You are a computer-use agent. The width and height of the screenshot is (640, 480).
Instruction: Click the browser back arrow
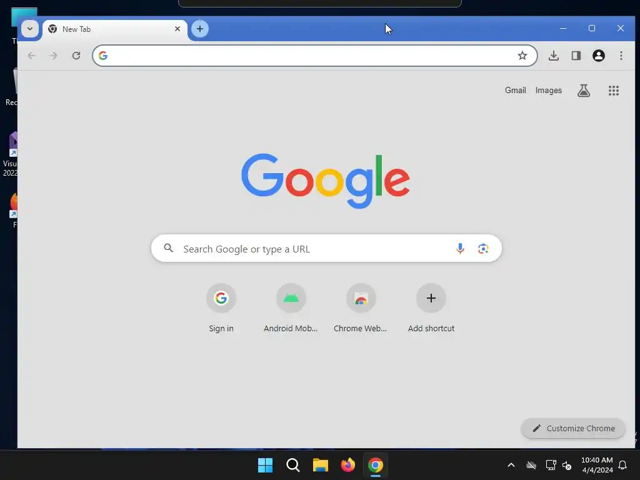coord(31,56)
